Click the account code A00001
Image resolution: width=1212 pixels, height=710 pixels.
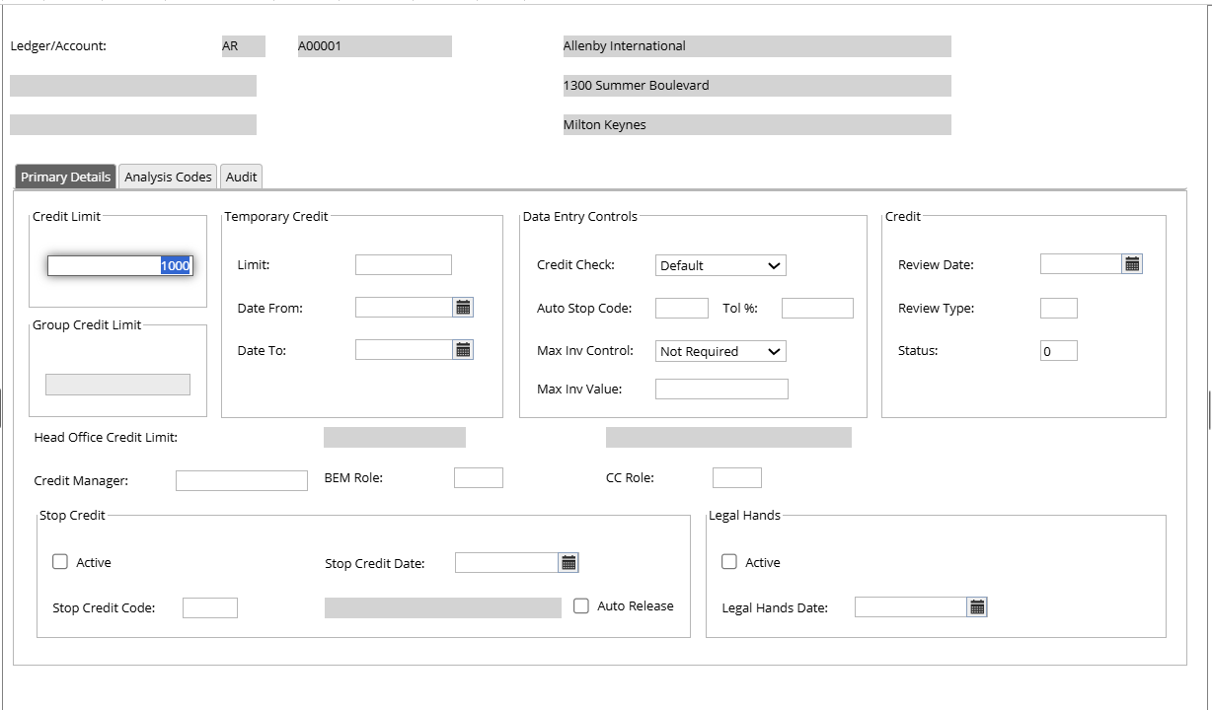pyautogui.click(x=374, y=46)
